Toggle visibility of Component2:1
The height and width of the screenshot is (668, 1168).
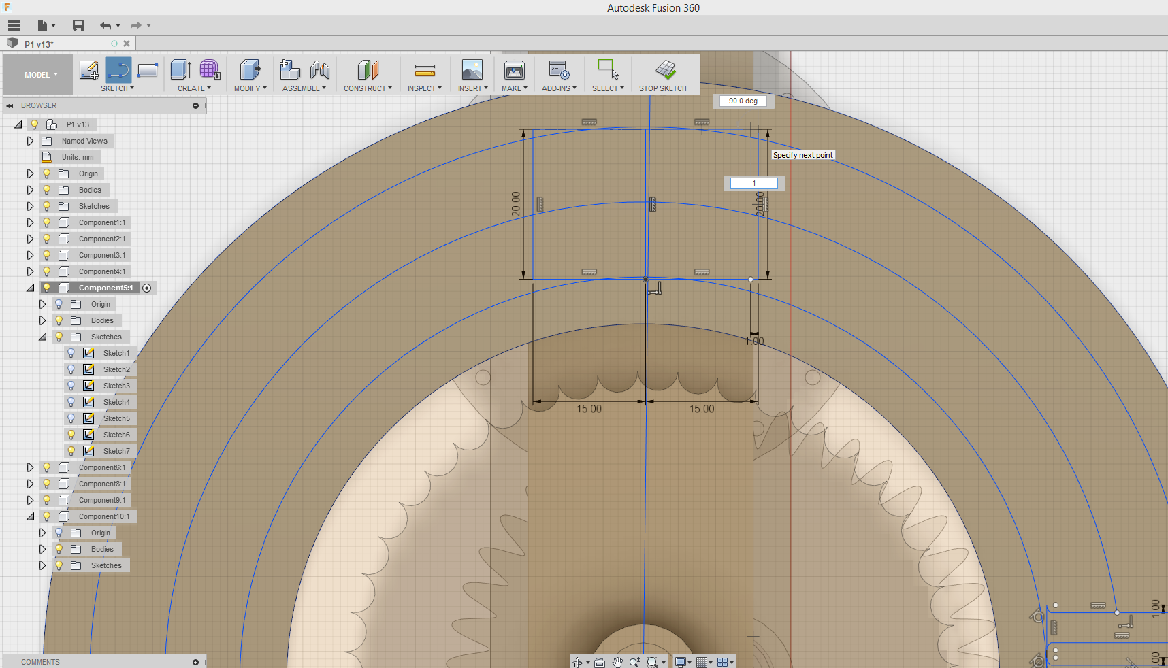(x=47, y=239)
